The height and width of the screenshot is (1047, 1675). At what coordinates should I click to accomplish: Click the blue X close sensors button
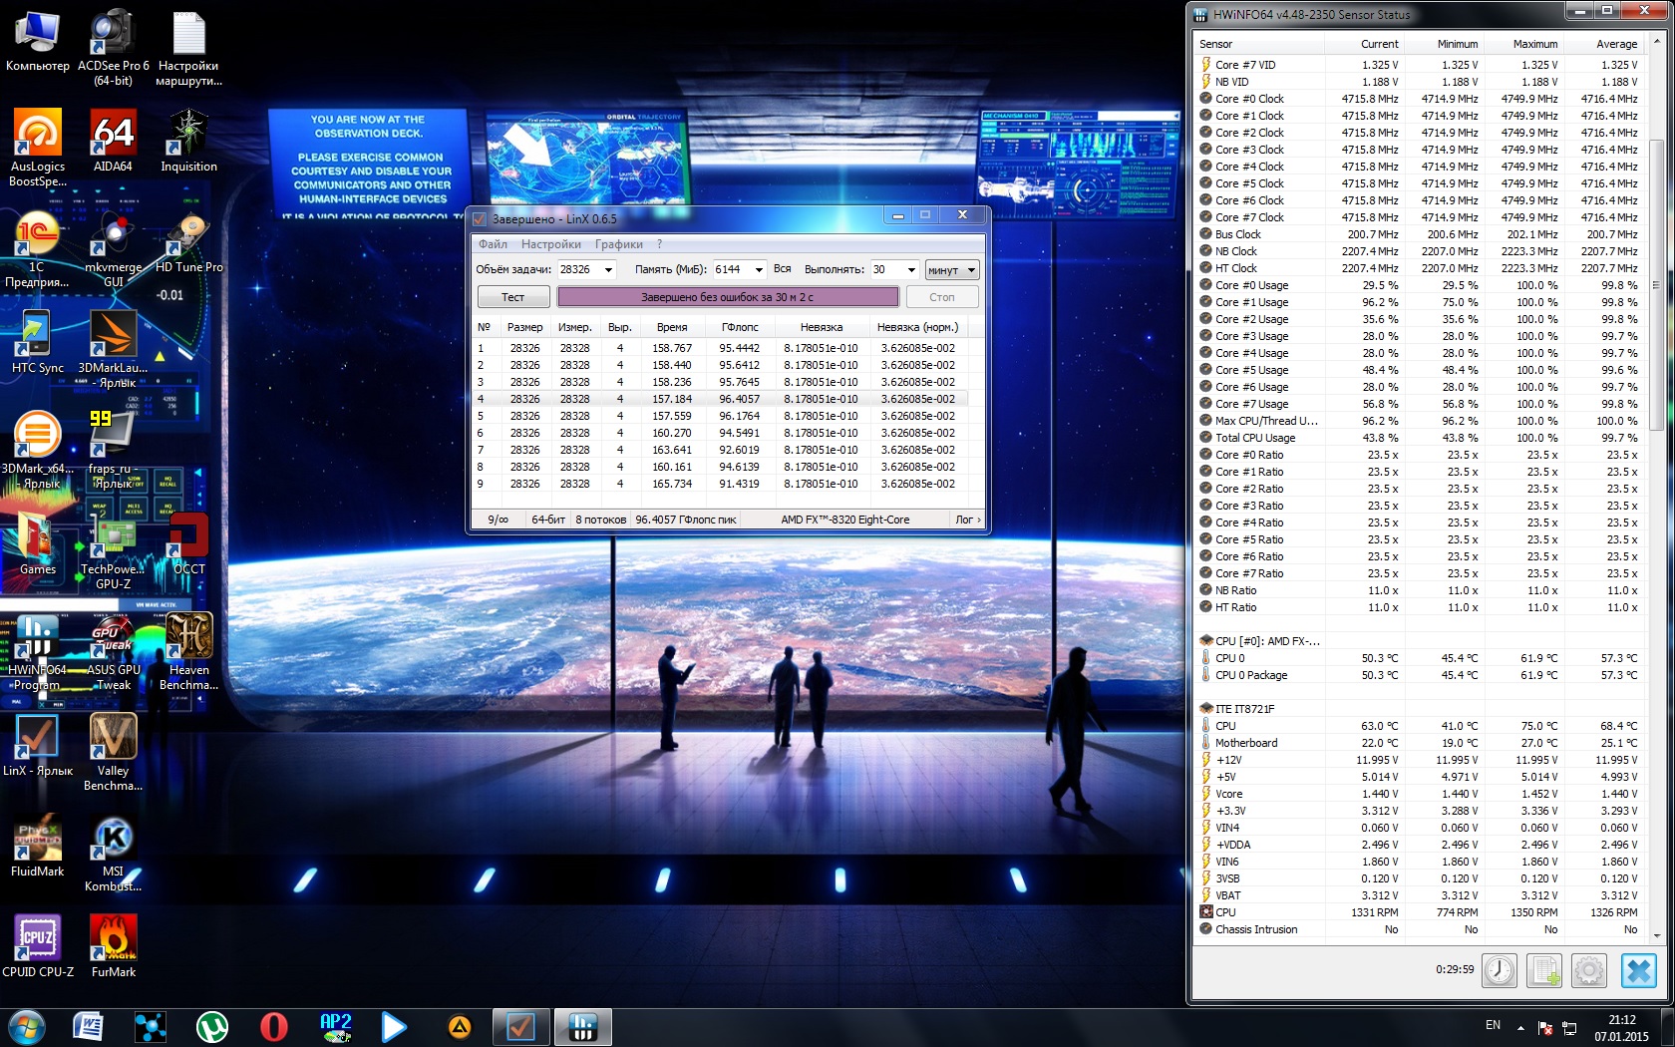[1638, 970]
